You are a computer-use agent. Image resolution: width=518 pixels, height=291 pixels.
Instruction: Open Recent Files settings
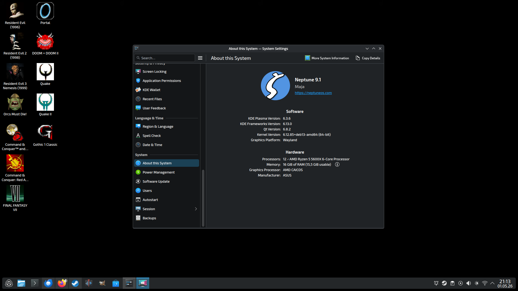(166, 99)
